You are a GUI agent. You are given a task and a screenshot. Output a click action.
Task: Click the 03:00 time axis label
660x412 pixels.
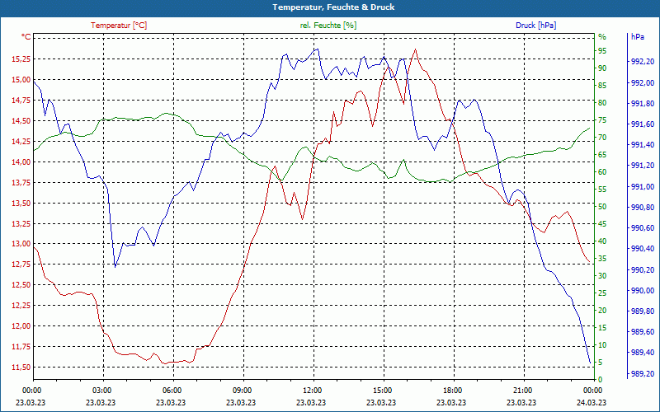tap(101, 391)
